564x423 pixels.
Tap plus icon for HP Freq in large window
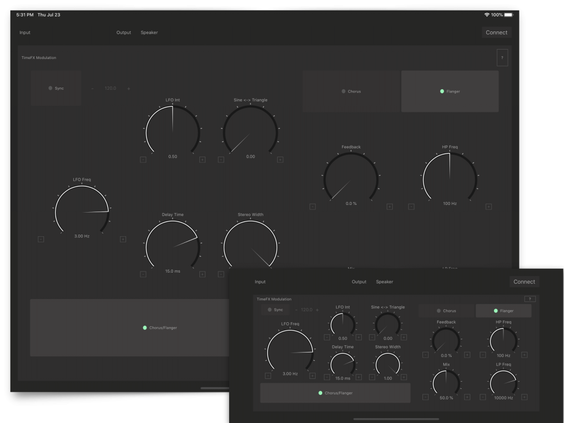click(x=489, y=207)
